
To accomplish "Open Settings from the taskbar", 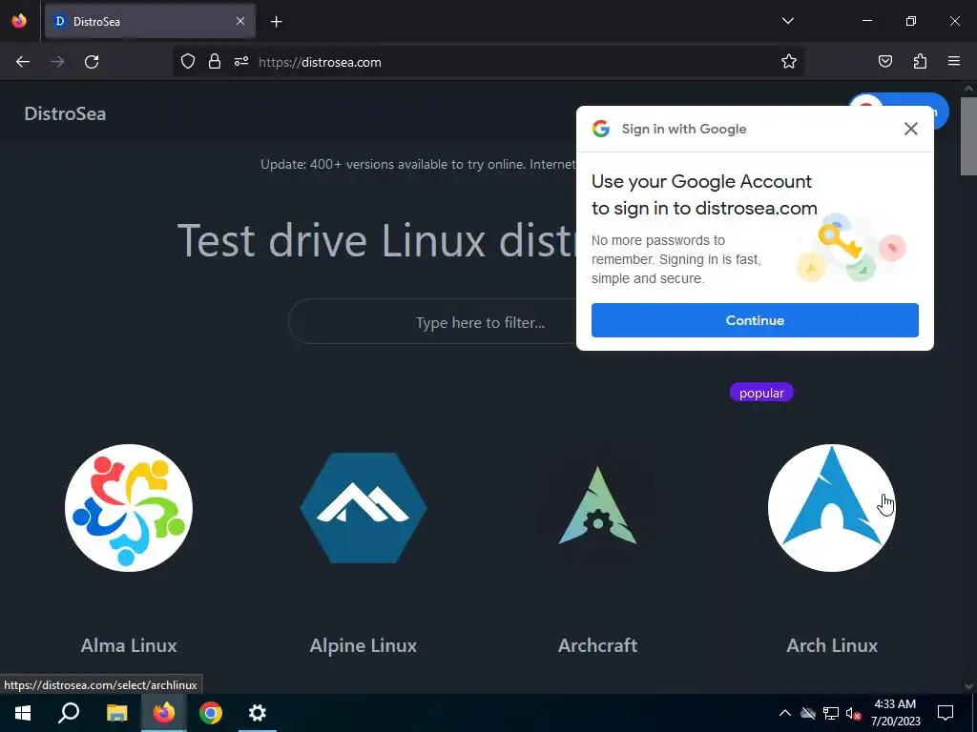I will 258,713.
